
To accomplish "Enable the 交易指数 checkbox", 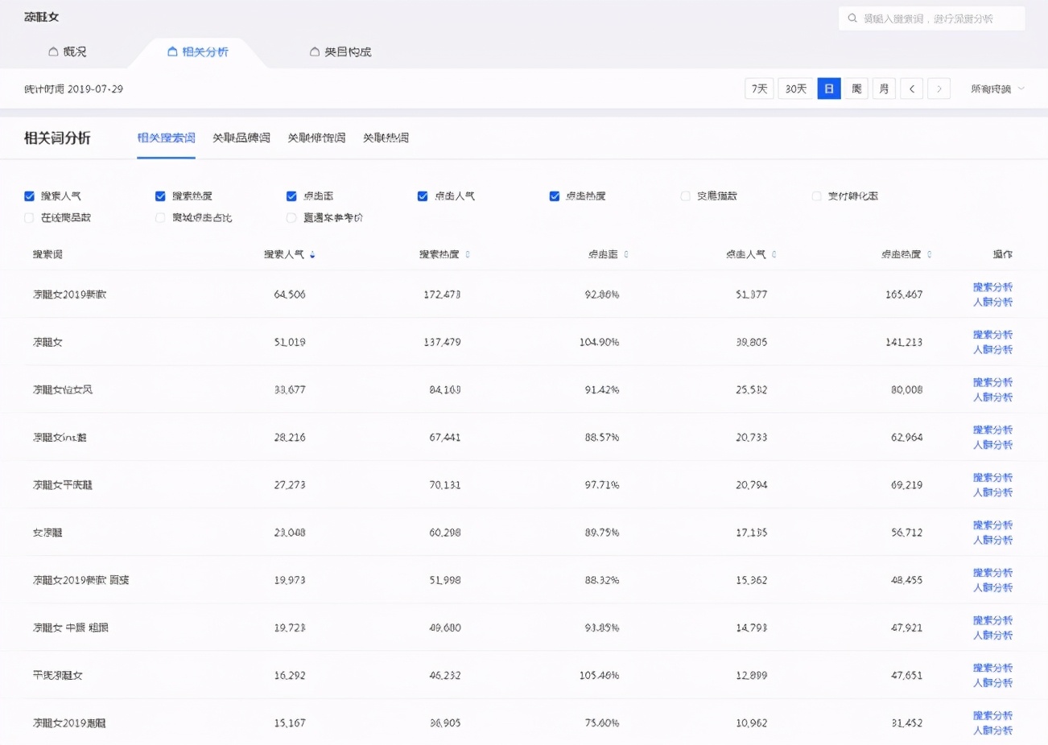I will pos(686,196).
